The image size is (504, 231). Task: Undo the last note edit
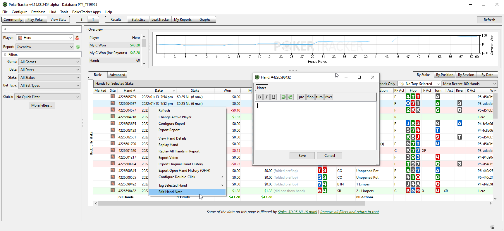pyautogui.click(x=283, y=97)
